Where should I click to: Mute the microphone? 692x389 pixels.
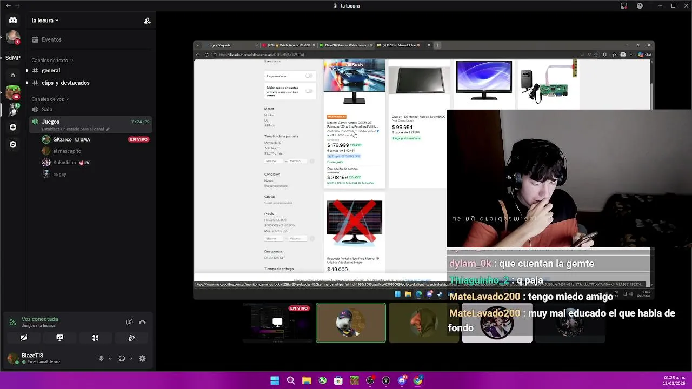(x=101, y=358)
